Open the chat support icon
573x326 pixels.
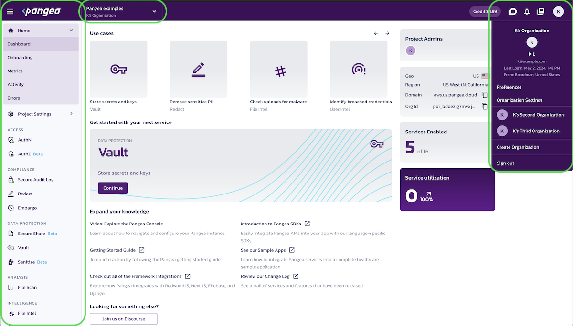coord(513,11)
